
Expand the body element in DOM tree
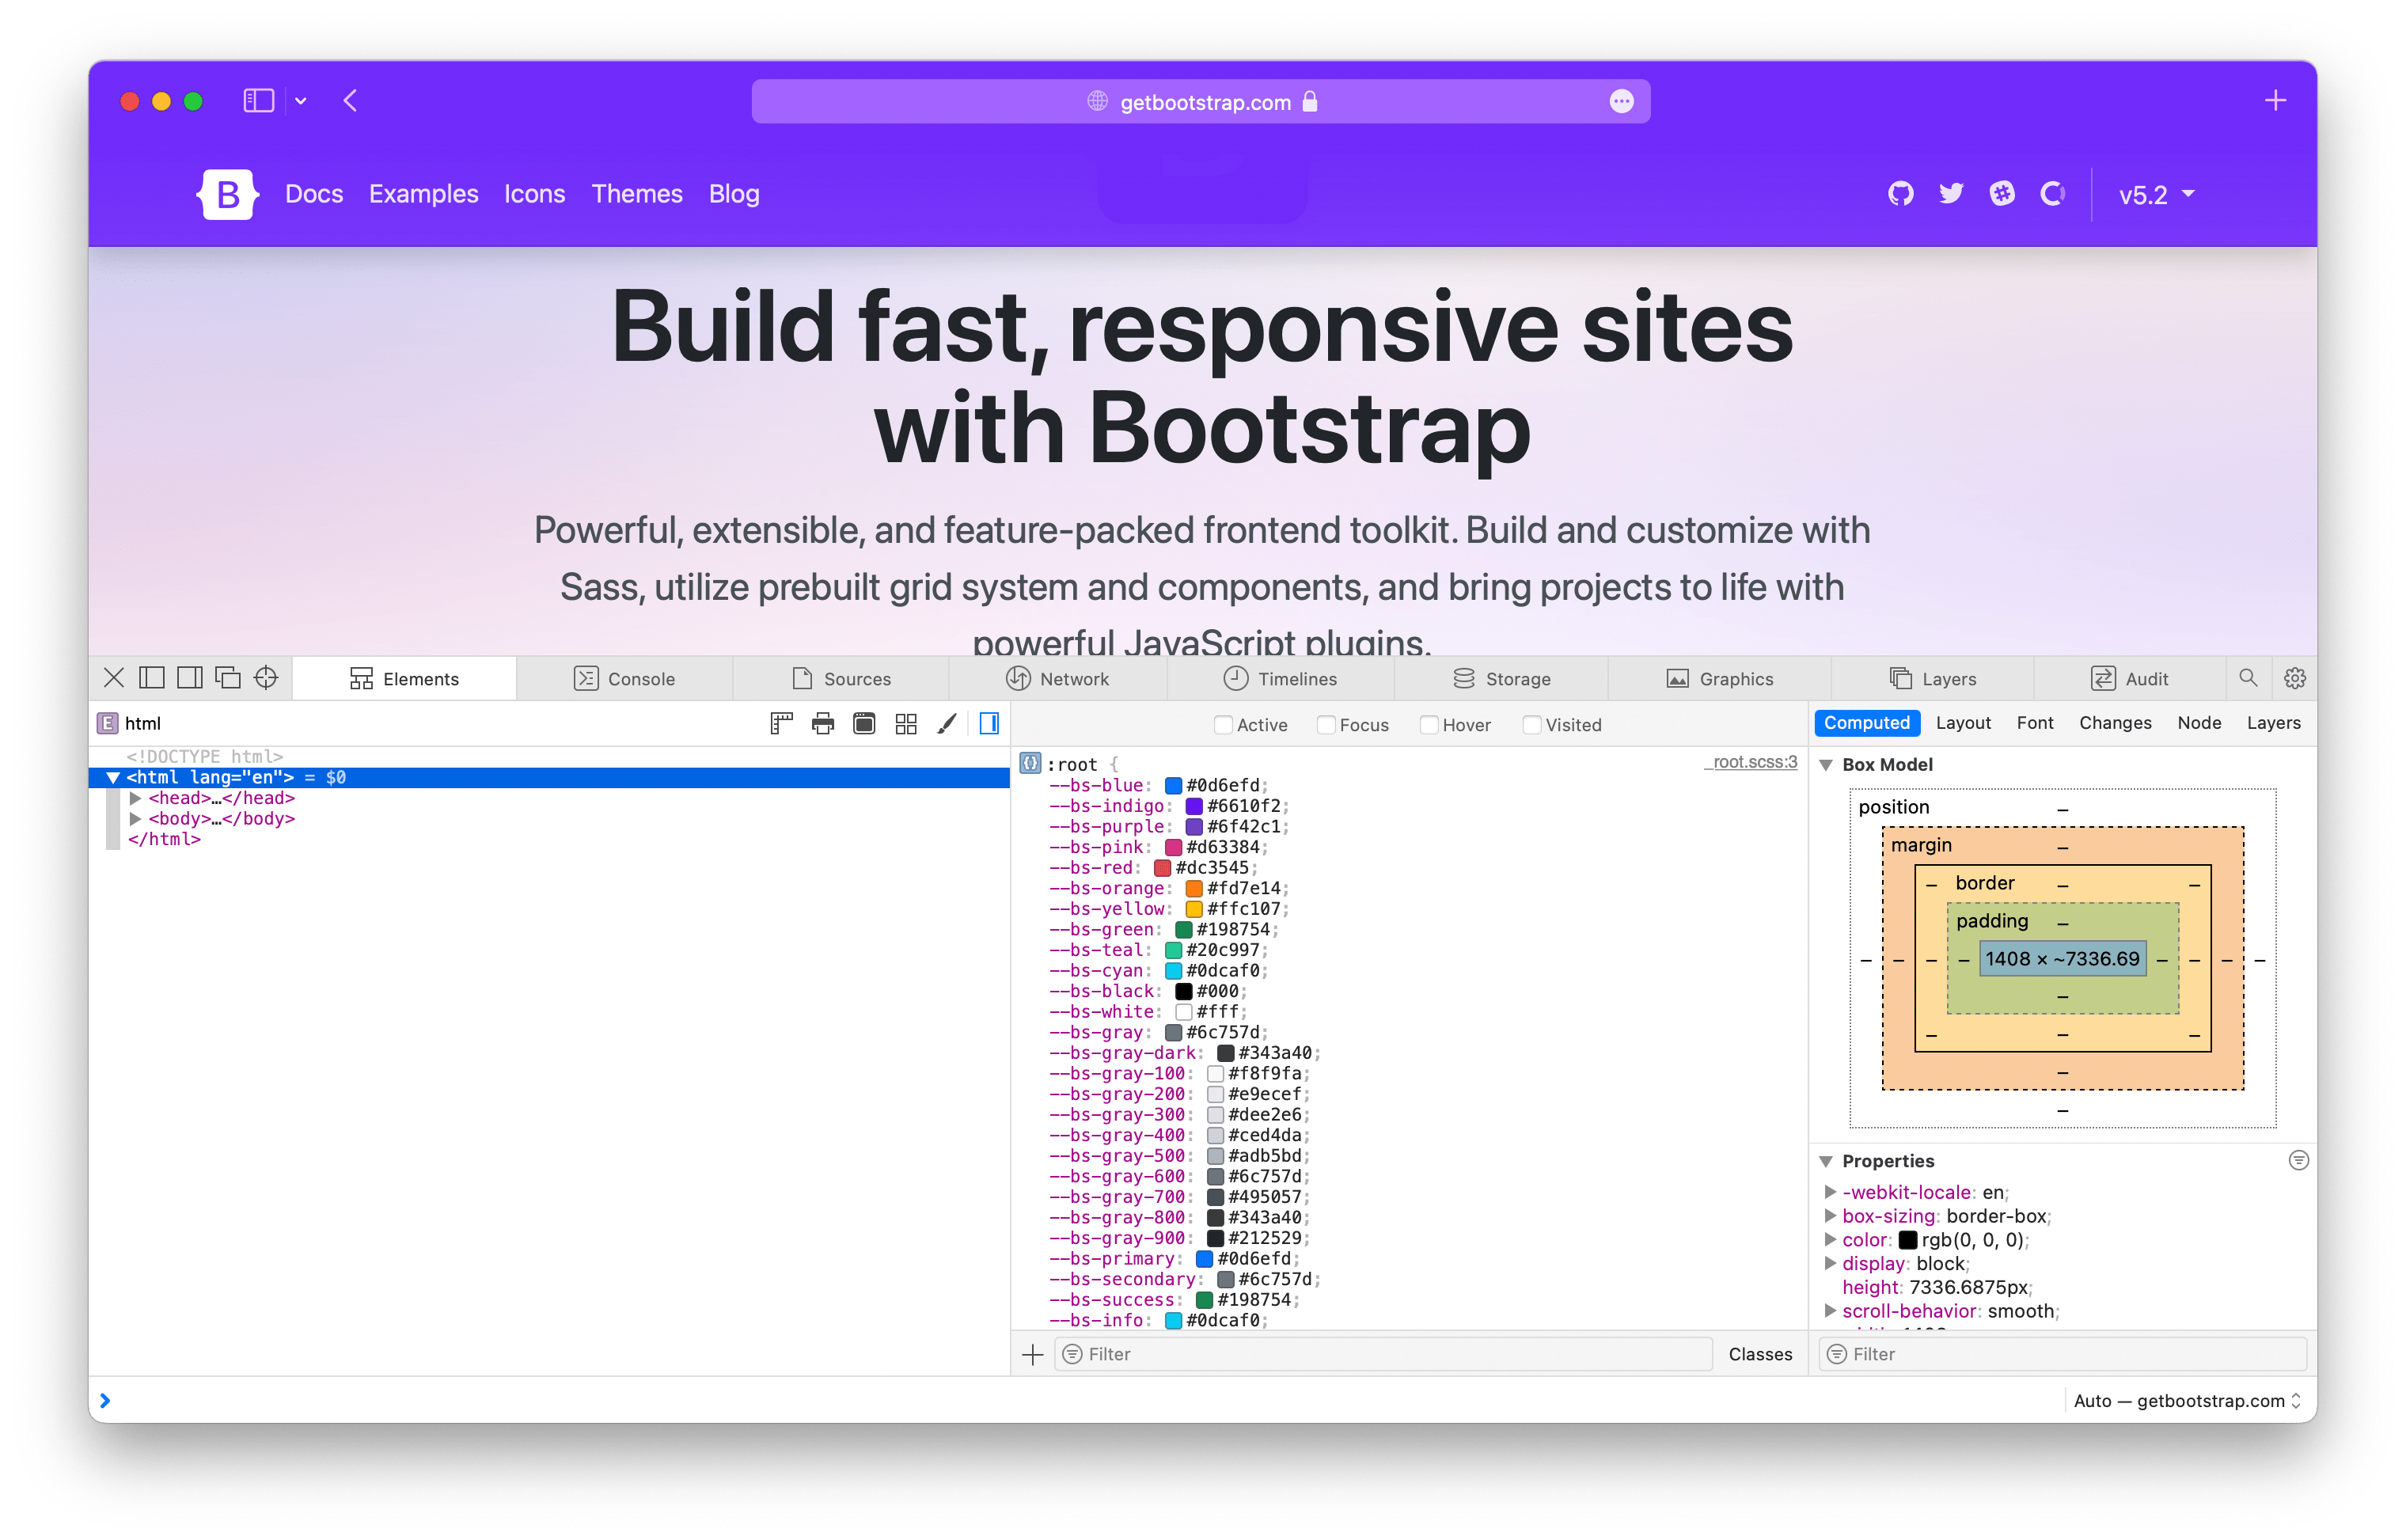pyautogui.click(x=133, y=819)
